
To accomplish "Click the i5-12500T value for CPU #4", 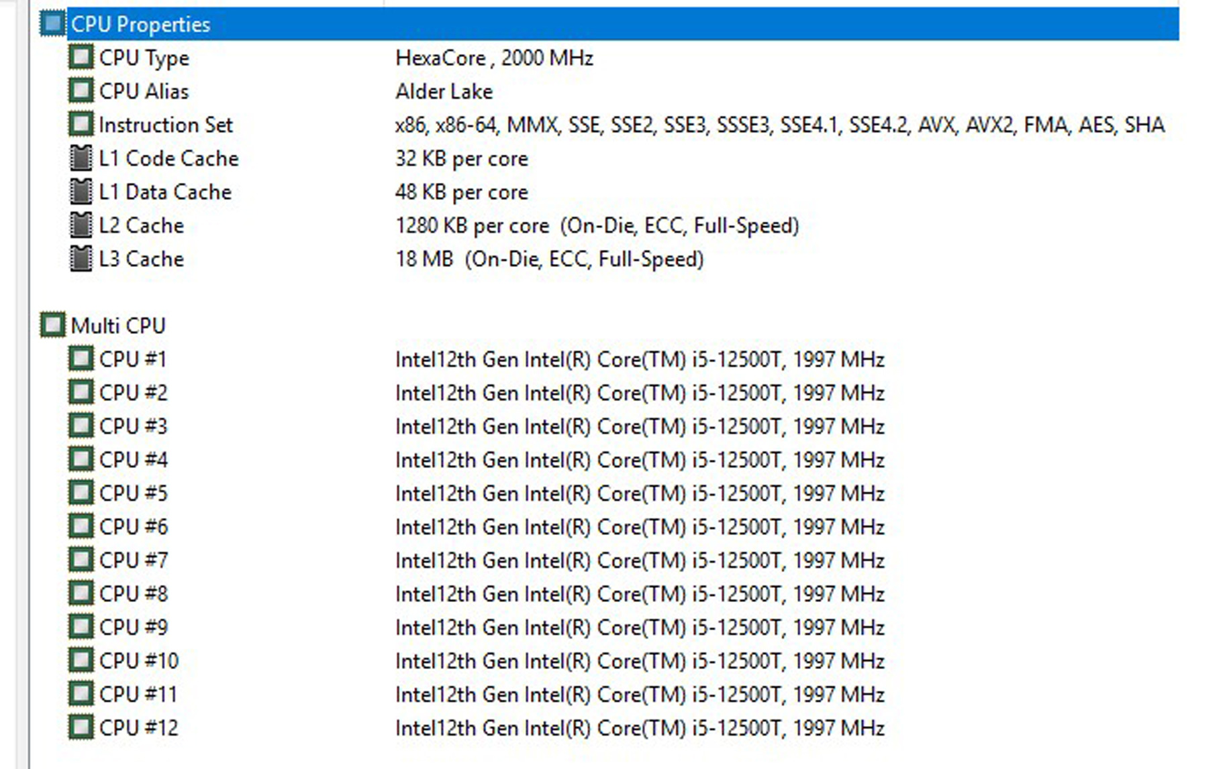I will point(640,461).
